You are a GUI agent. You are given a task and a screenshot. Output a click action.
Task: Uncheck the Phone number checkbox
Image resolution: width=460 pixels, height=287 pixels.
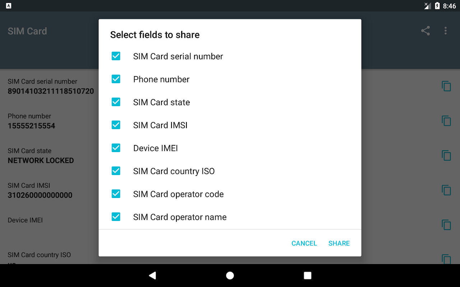click(116, 79)
